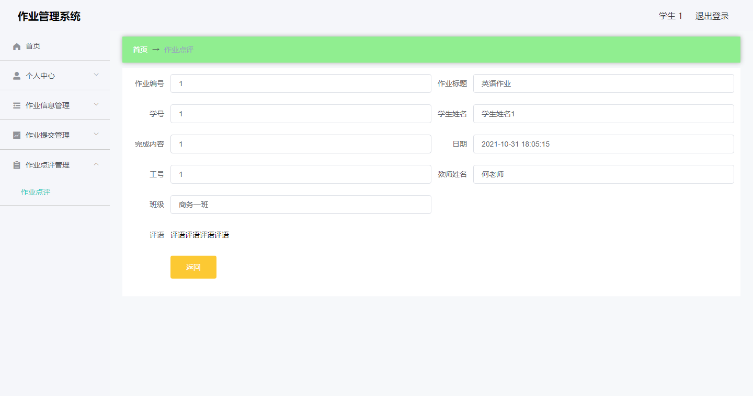Image resolution: width=753 pixels, height=396 pixels.
Task: Expand the 作业信息管理 chevron
Action: [96, 104]
